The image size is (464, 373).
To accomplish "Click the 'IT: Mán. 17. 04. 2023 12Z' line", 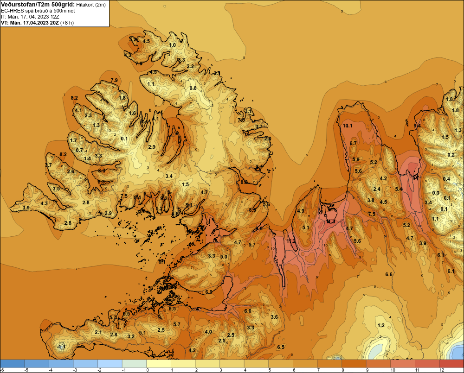I will (30, 17).
